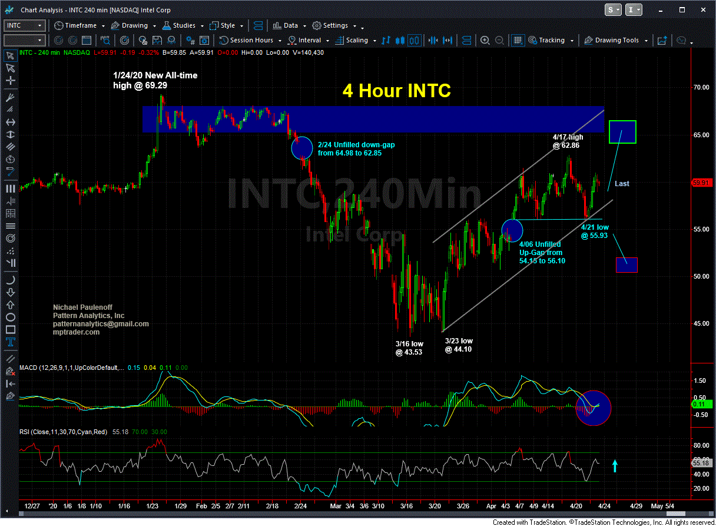Click the S button in title bar

(x=614, y=10)
